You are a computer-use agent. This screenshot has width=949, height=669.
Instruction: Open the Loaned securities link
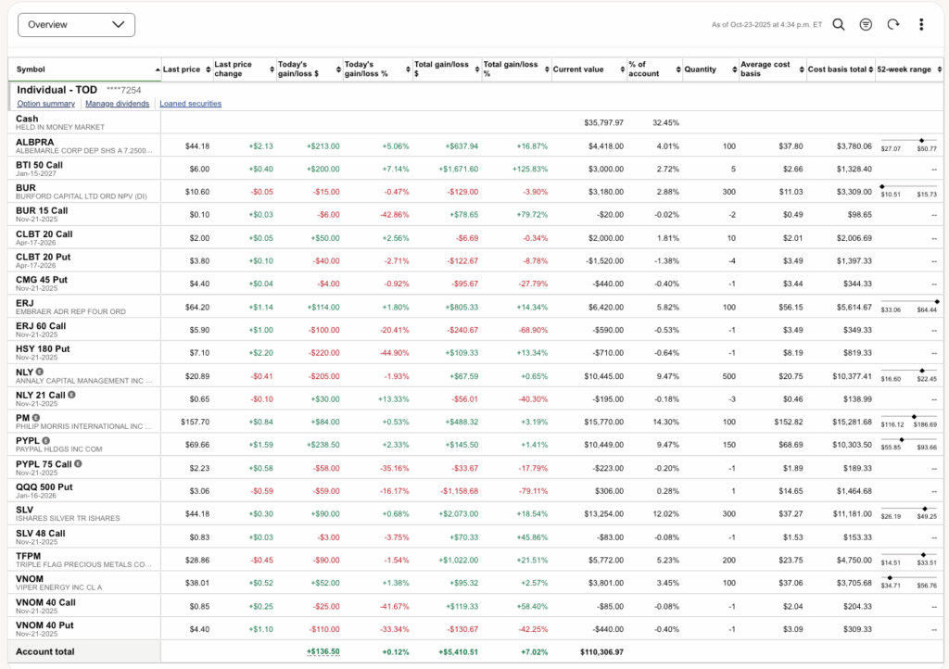190,104
